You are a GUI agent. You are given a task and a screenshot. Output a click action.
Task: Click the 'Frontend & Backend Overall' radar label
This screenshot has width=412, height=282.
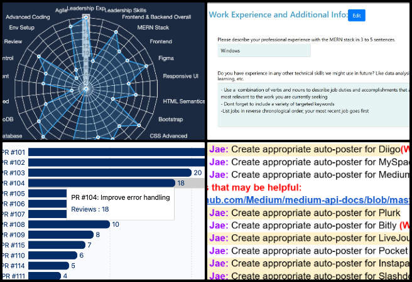pyautogui.click(x=156, y=17)
